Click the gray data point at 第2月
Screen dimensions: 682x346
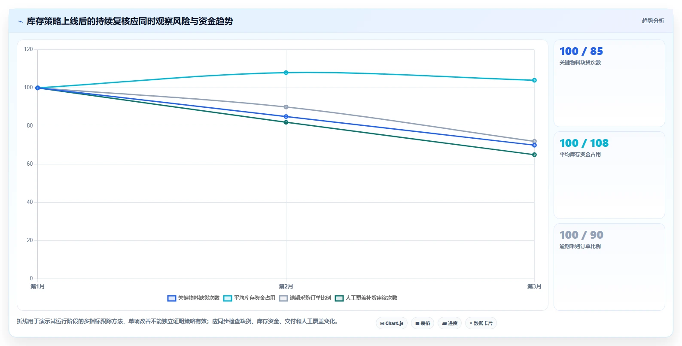tap(286, 107)
